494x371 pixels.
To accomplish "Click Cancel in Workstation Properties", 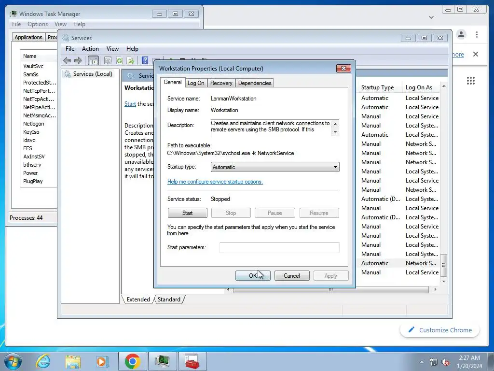I will (x=292, y=276).
